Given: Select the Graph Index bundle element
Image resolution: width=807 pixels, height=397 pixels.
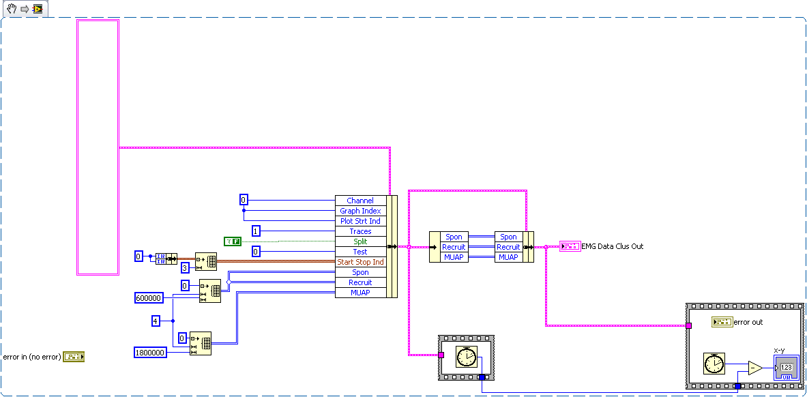Looking at the screenshot, I should click(x=360, y=211).
